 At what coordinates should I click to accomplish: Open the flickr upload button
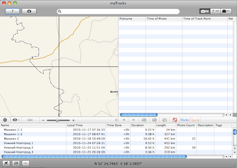(185, 120)
